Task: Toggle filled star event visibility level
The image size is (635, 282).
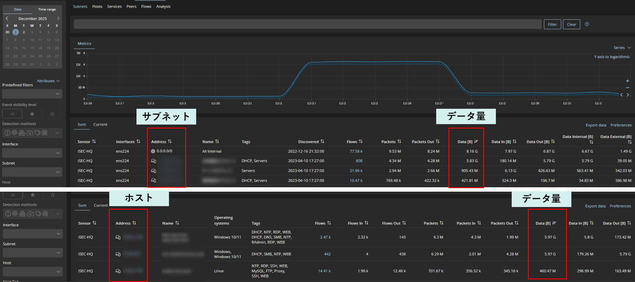Action: (x=32, y=114)
